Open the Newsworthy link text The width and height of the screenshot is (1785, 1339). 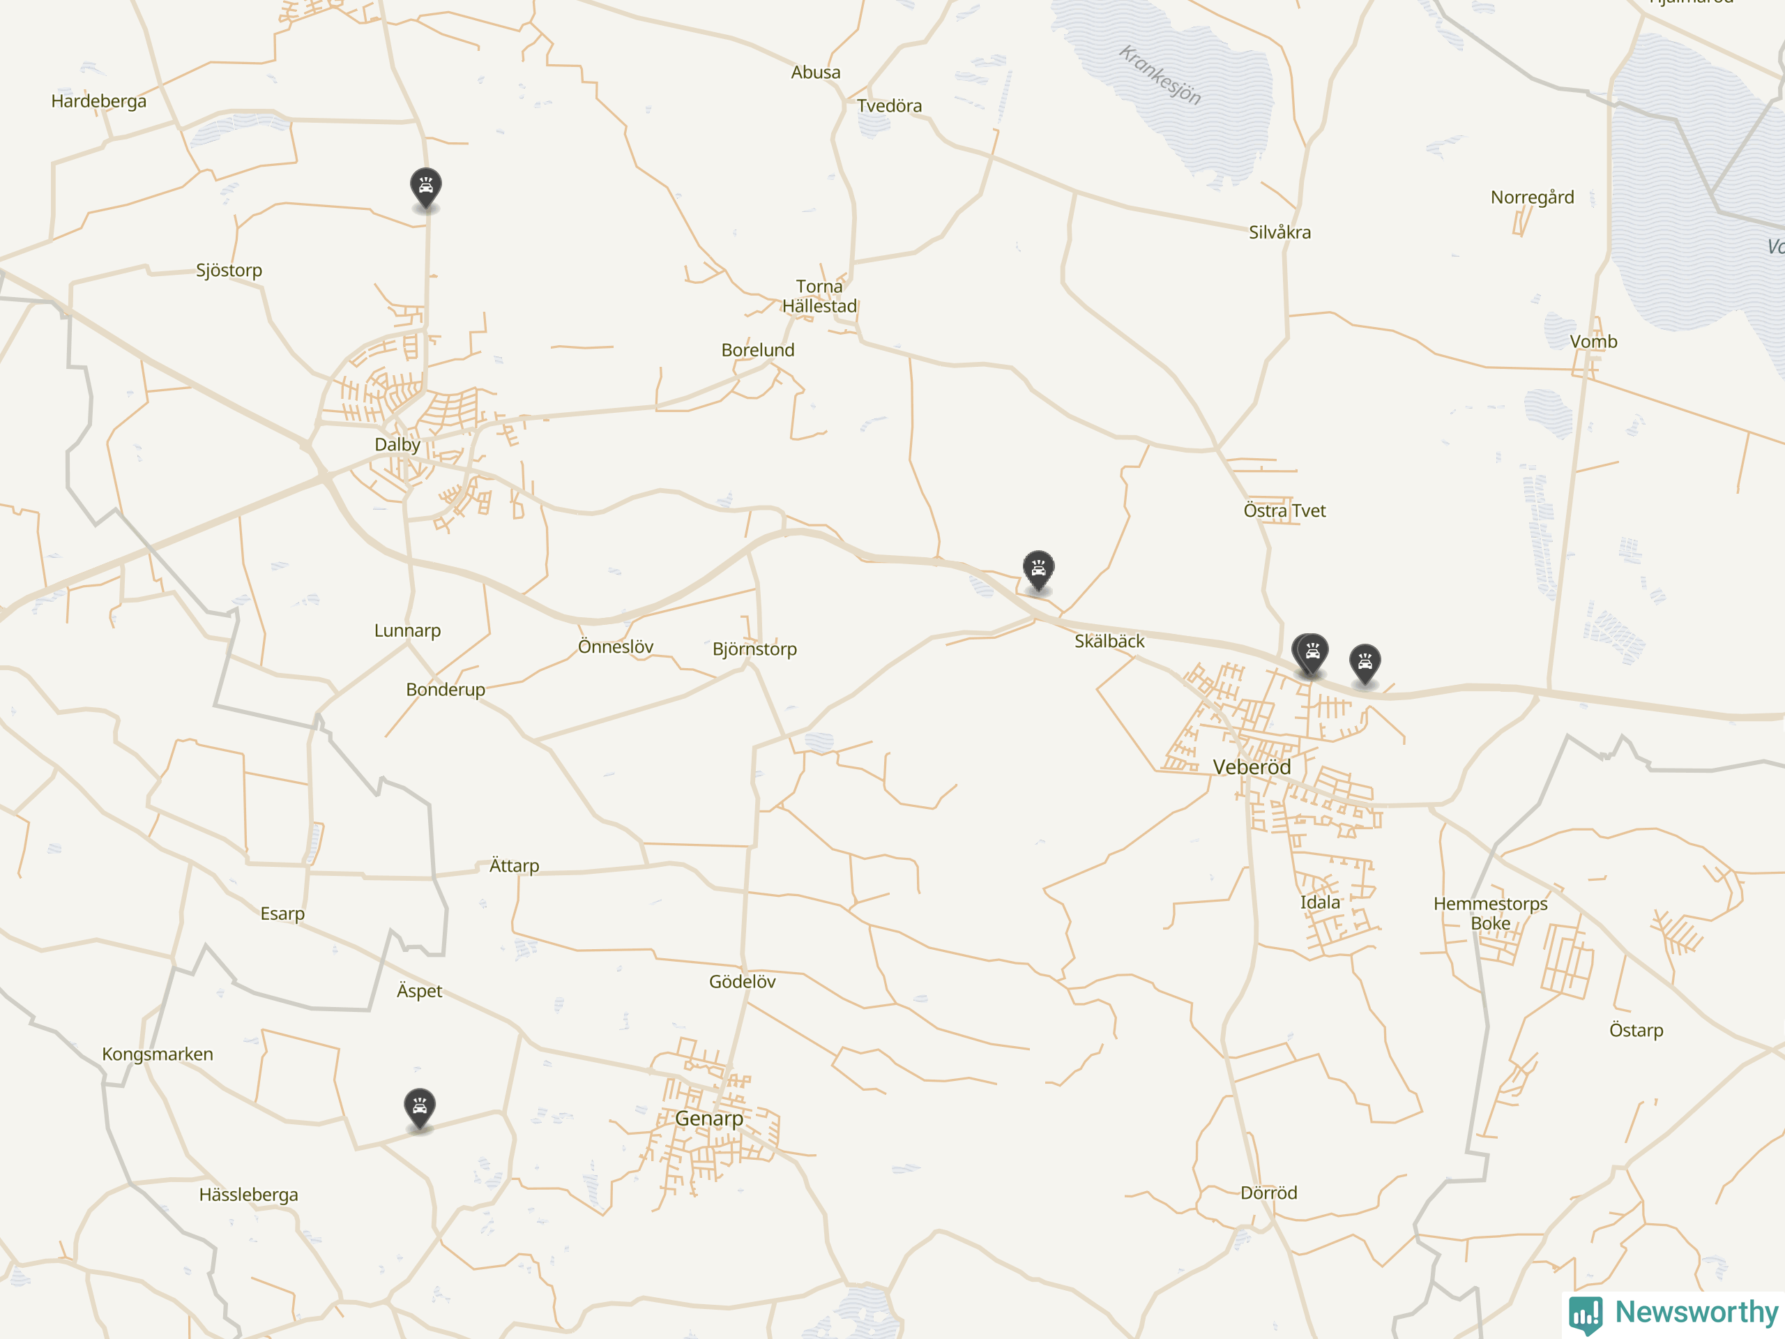[1696, 1312]
